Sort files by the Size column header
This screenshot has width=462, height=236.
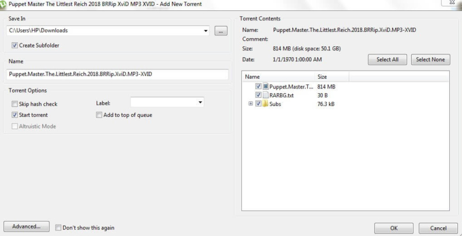tap(331, 77)
